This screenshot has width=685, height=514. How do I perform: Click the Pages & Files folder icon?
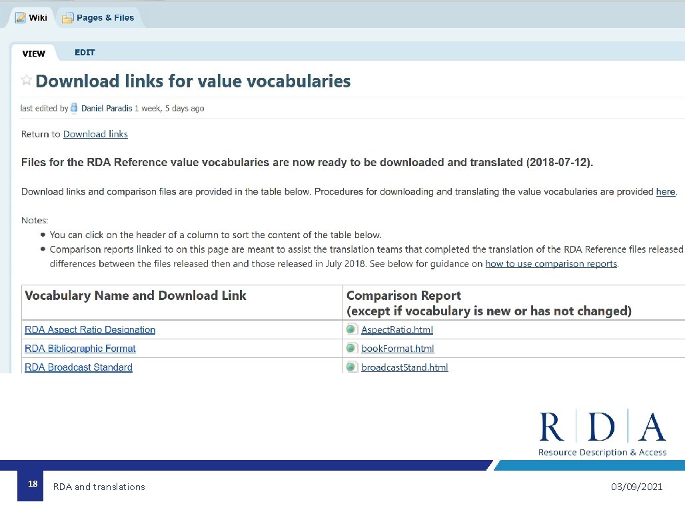[67, 18]
